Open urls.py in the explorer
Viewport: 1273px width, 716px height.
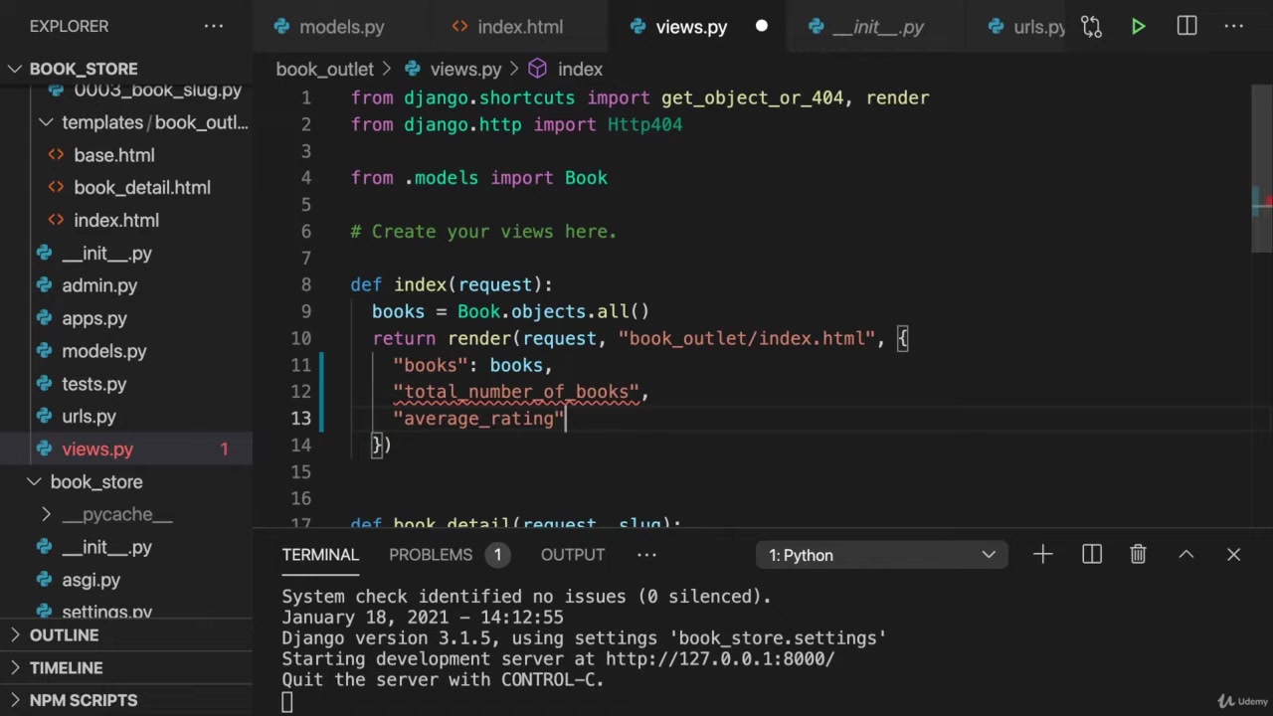pyautogui.click(x=89, y=417)
